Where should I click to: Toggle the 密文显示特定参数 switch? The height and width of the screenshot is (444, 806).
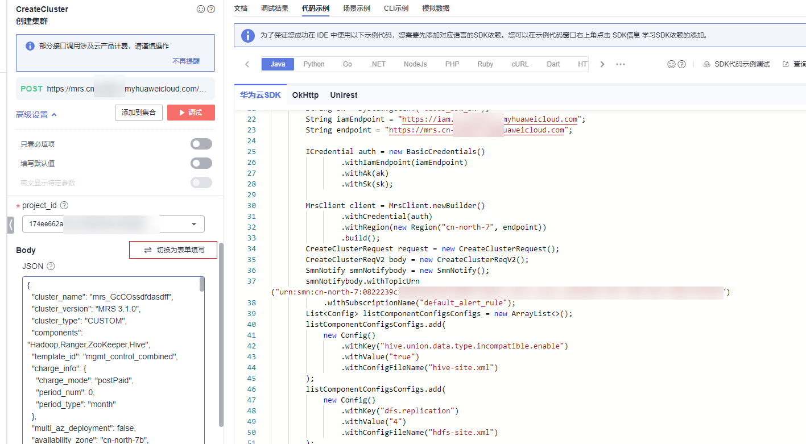click(x=201, y=182)
